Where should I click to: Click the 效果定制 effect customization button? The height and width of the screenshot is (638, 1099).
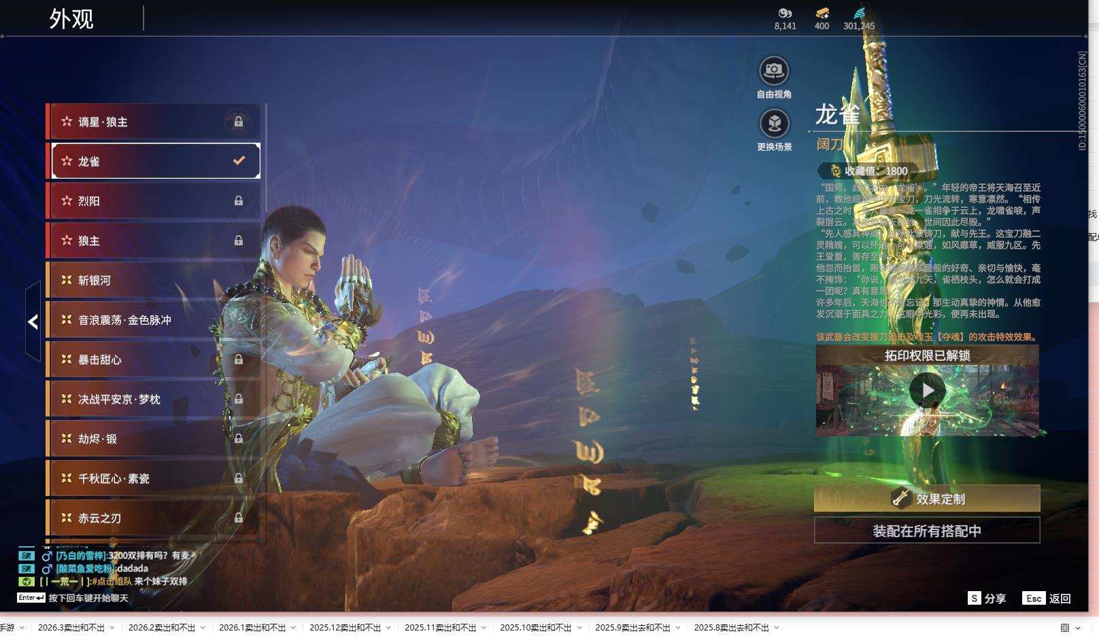[926, 499]
